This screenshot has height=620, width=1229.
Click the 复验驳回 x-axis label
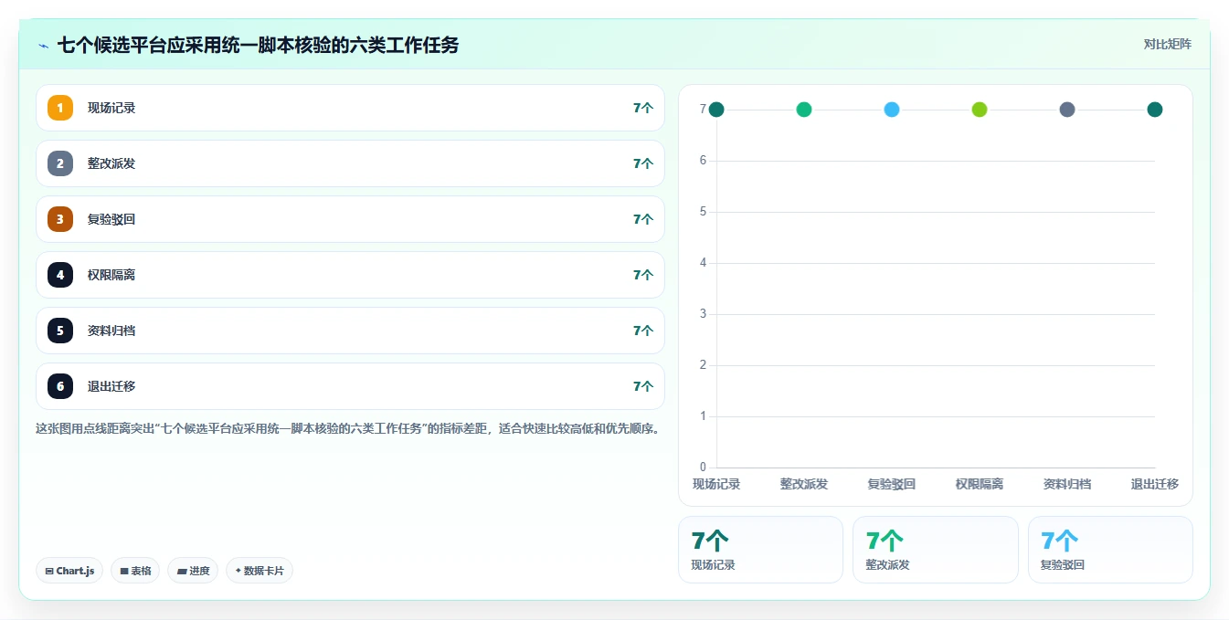(x=892, y=484)
